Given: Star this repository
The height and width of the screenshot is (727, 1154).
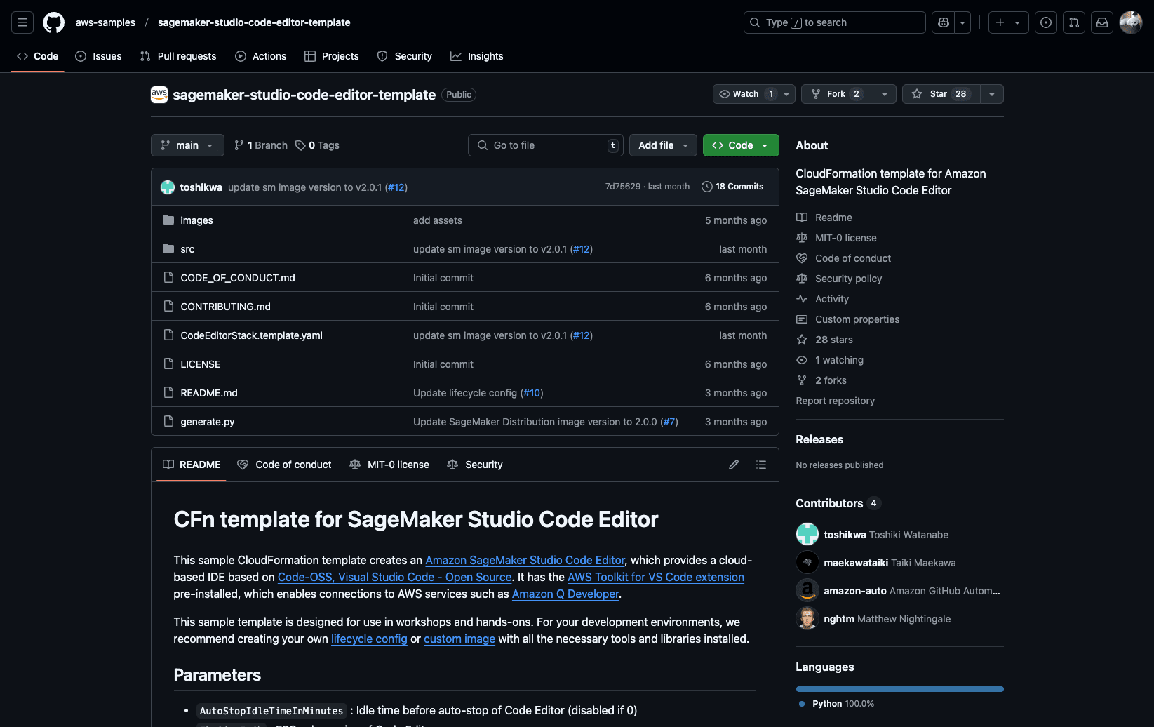Looking at the screenshot, I should 941,94.
